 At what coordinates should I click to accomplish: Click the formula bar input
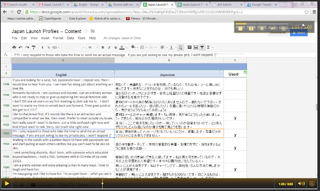[128, 55]
